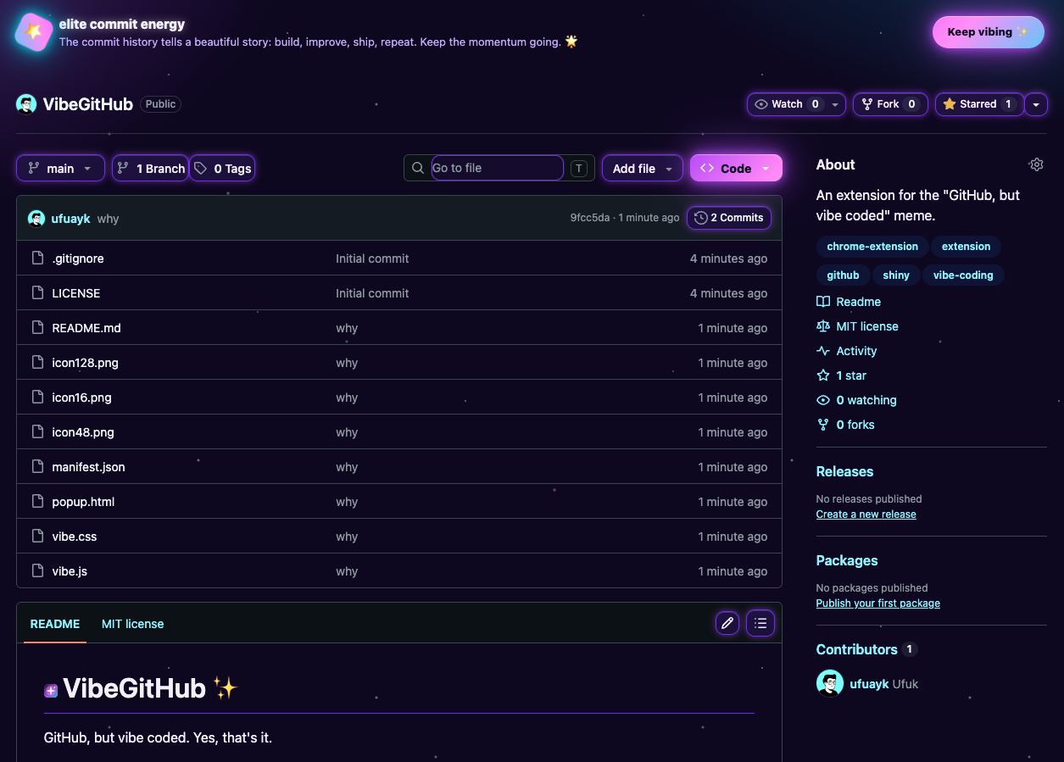Image resolution: width=1064 pixels, height=762 pixels.
Task: Open the vibe.css file name
Action: 75,537
